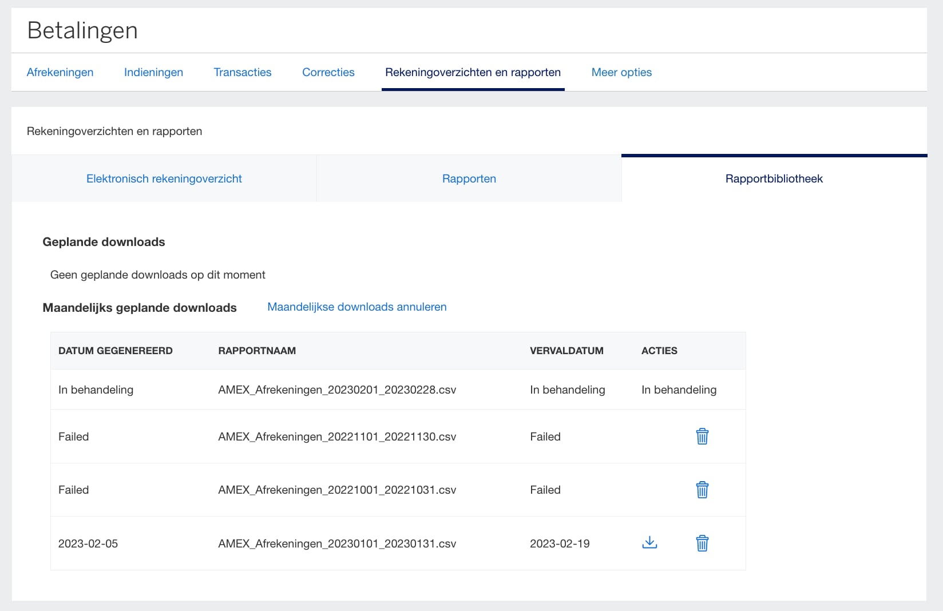943x611 pixels.
Task: Delete the report generated on 2023-02-05
Action: point(703,543)
